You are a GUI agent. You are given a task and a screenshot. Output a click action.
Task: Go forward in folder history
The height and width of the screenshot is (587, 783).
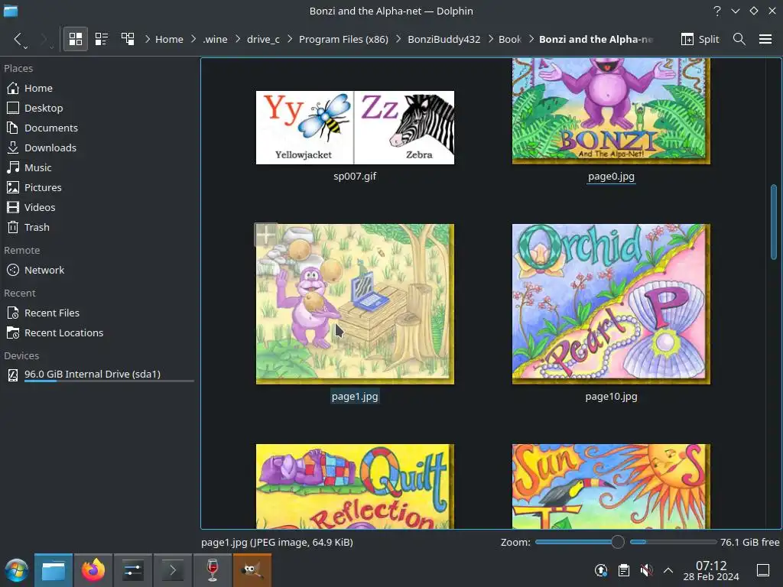pos(43,39)
